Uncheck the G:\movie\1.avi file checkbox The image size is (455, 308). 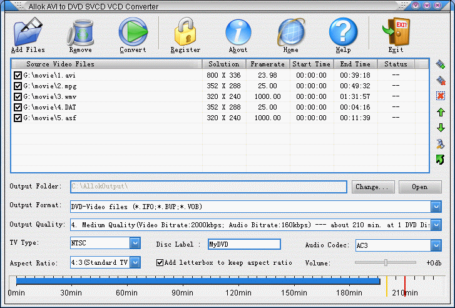tap(18, 75)
